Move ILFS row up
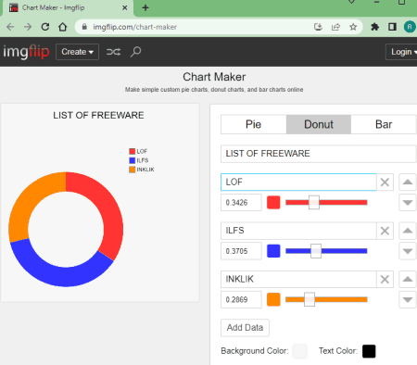Screen dimensions: 417x365 coord(408,231)
